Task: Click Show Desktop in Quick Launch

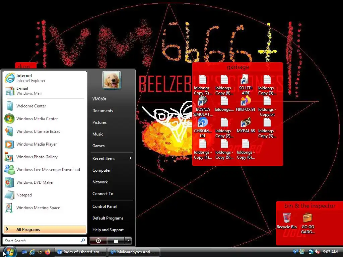Action: click(x=24, y=252)
